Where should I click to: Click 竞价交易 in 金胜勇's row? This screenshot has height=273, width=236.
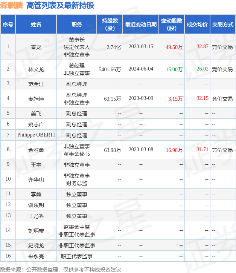click(x=222, y=150)
